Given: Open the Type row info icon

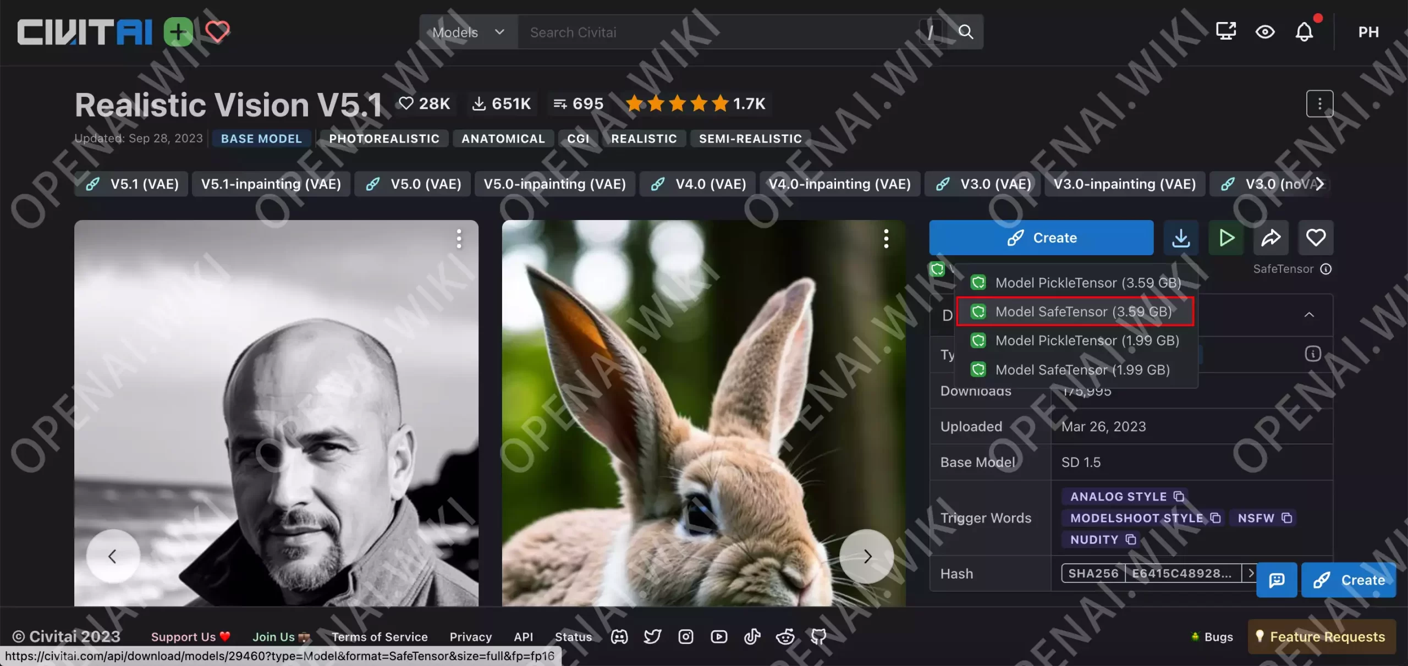Looking at the screenshot, I should pyautogui.click(x=1313, y=354).
